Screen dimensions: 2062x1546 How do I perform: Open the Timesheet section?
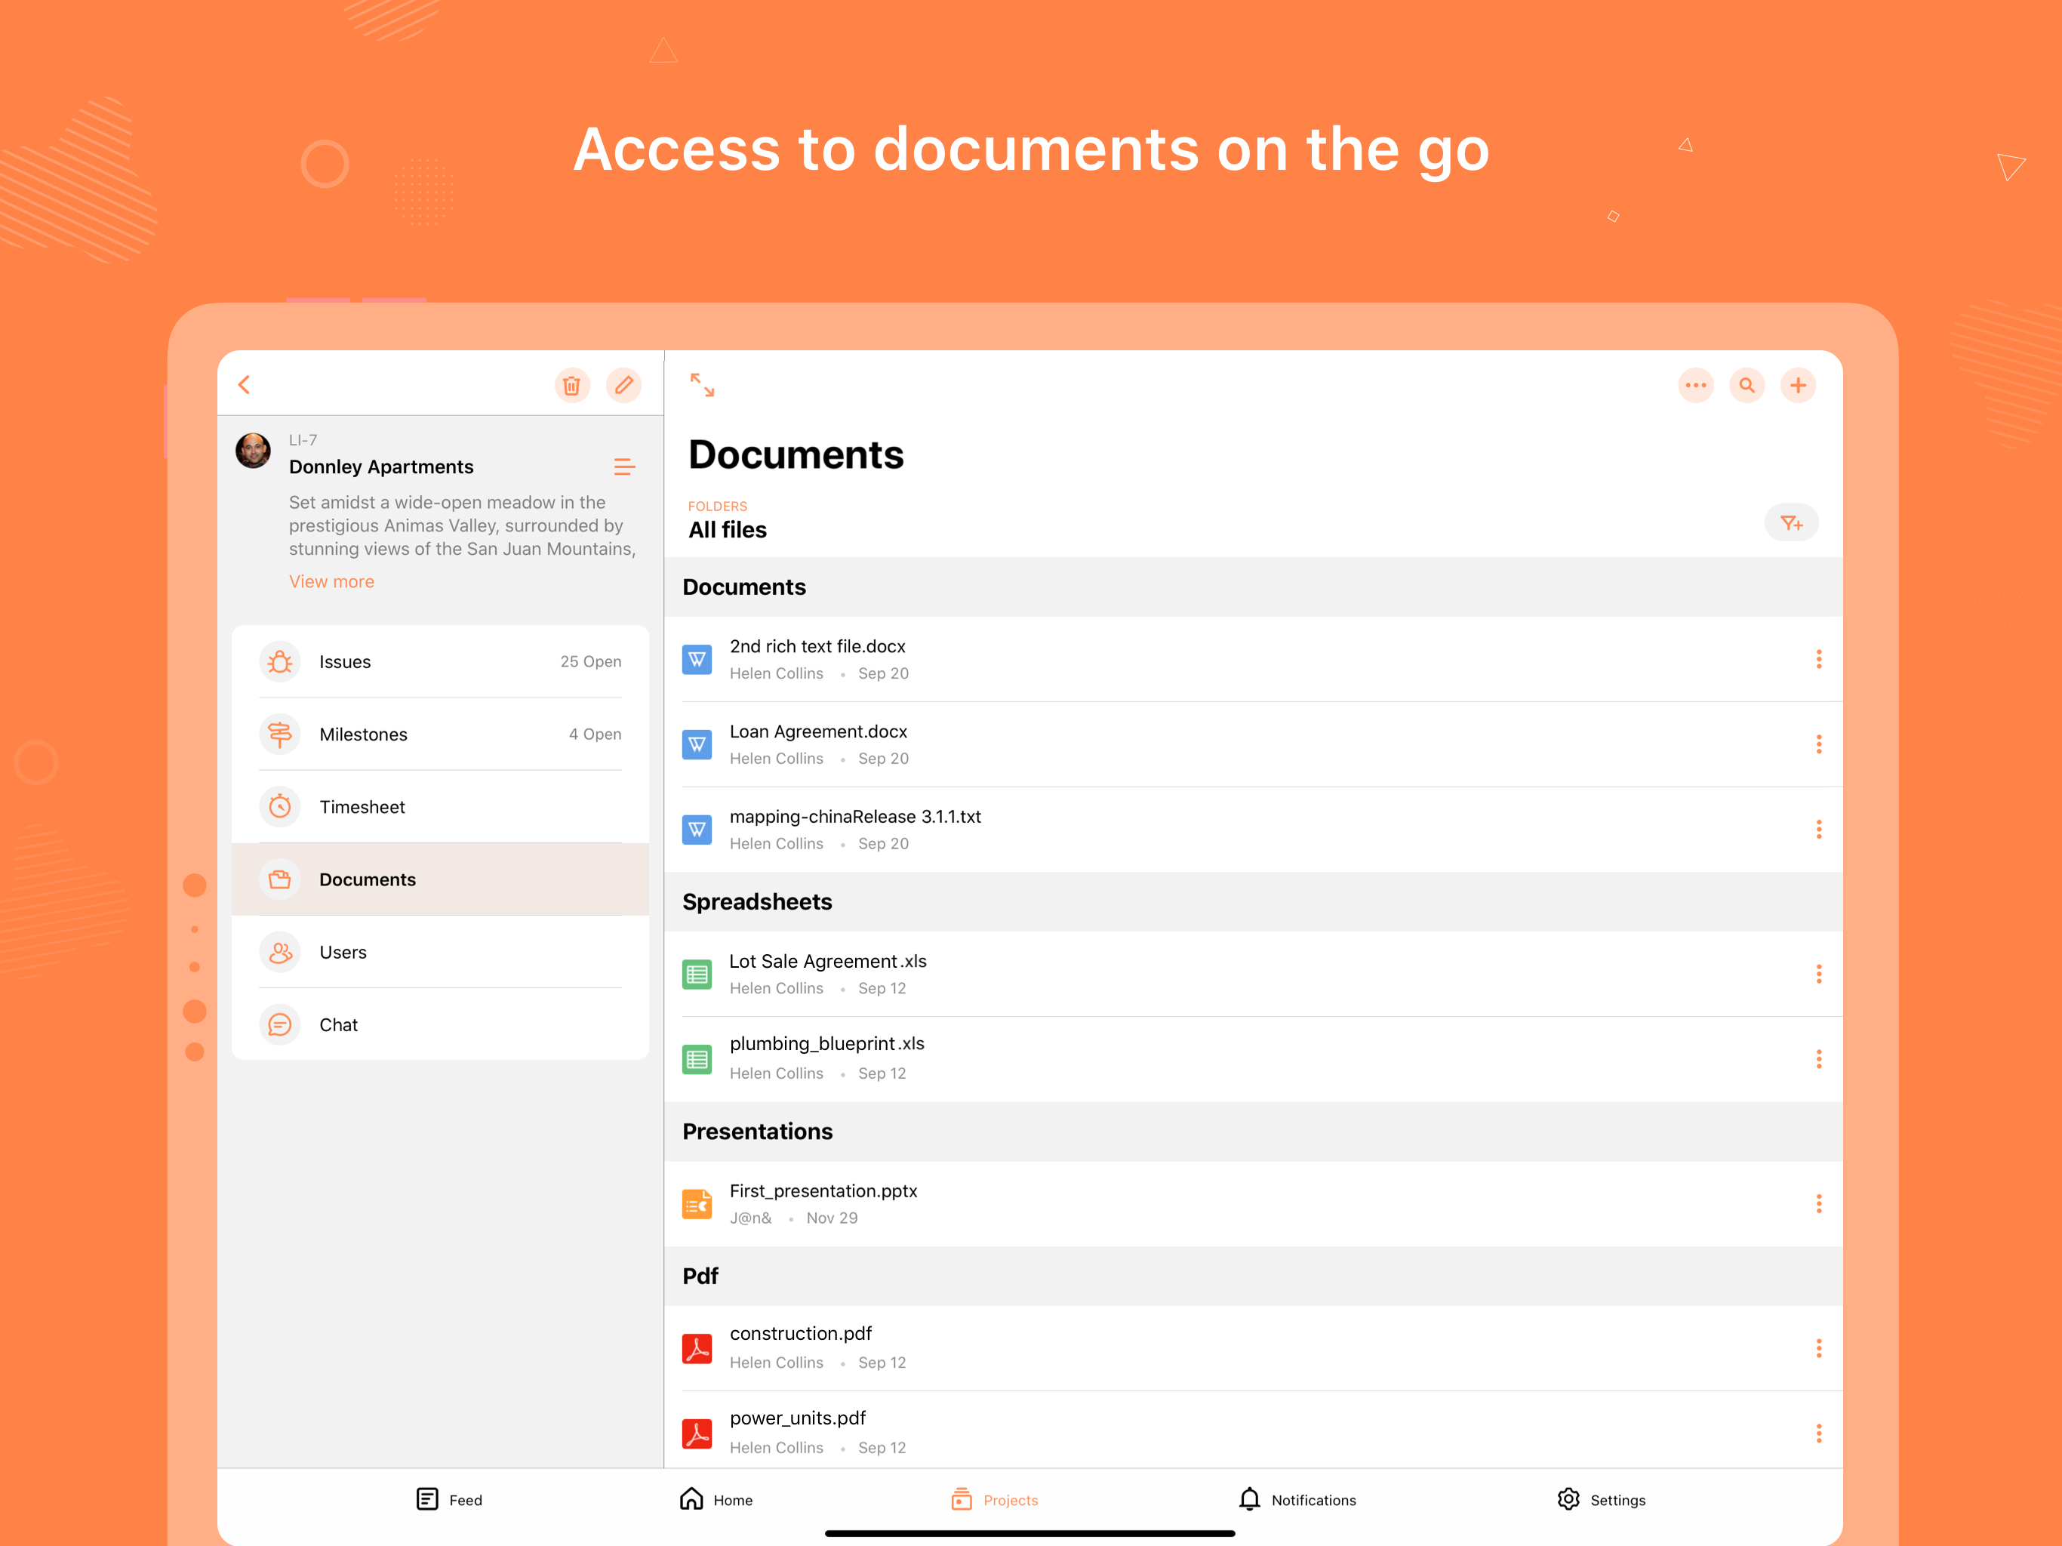pyautogui.click(x=440, y=808)
